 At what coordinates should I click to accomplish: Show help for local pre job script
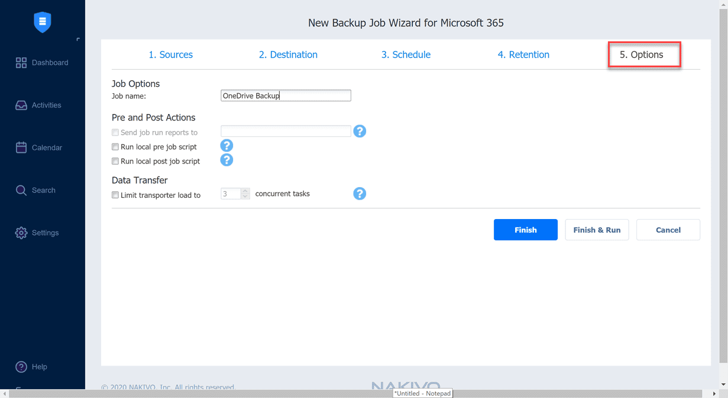coord(227,145)
